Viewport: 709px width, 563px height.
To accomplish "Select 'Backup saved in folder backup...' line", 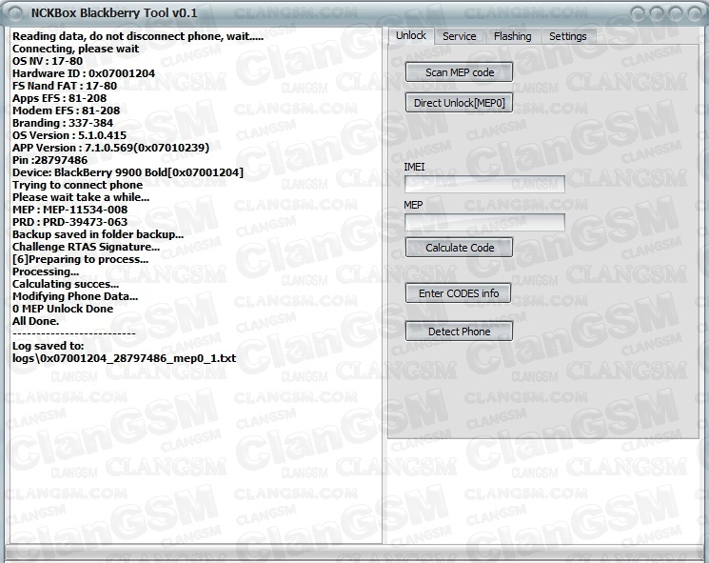I will (x=98, y=234).
